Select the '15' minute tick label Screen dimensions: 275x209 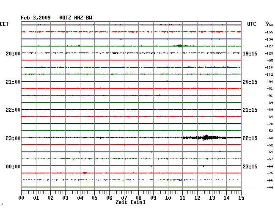pyautogui.click(x=241, y=198)
